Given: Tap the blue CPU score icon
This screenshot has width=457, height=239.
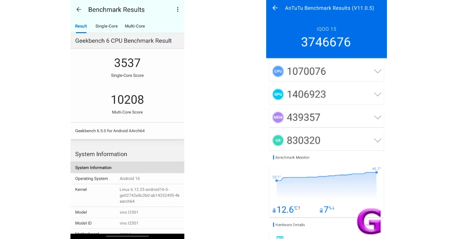Looking at the screenshot, I should pyautogui.click(x=278, y=71).
